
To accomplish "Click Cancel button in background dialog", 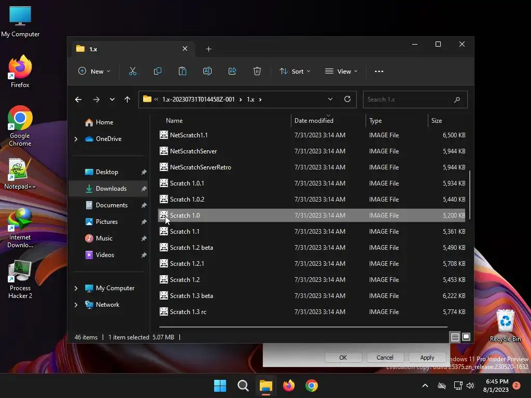I will point(385,358).
